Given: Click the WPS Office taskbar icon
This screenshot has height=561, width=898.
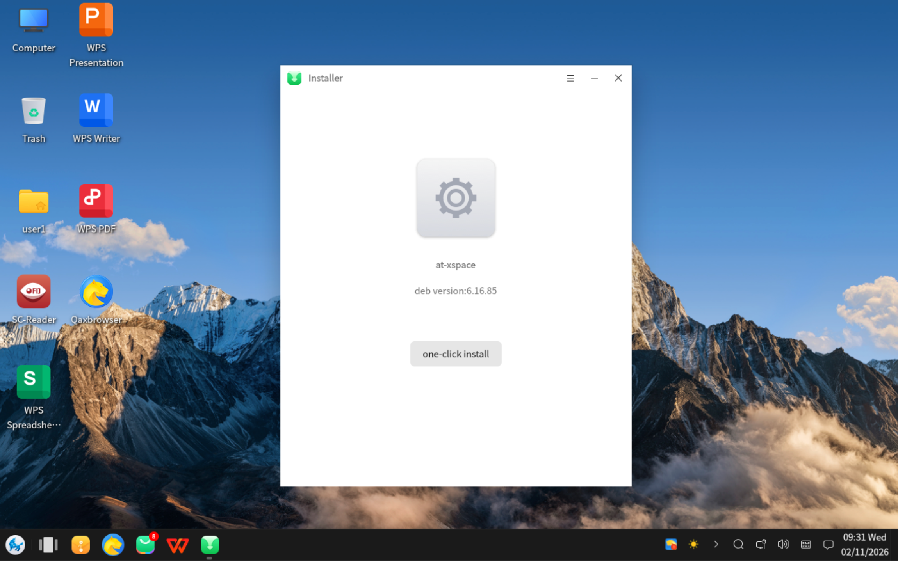Looking at the screenshot, I should (x=177, y=545).
